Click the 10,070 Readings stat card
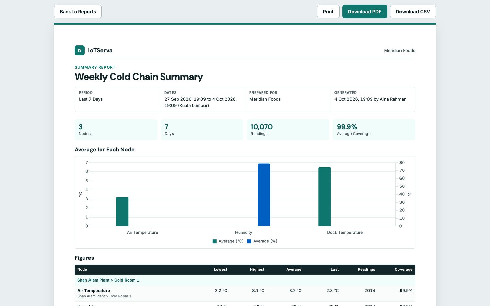Screen dimensions: 490x306 [x=288, y=130]
